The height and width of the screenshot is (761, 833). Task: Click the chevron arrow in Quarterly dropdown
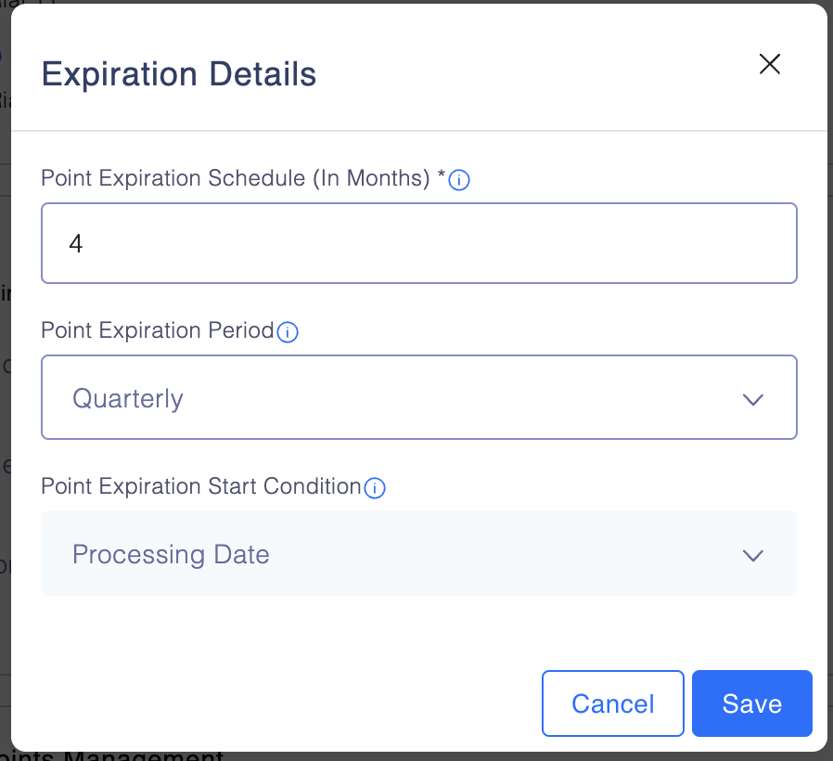click(753, 400)
